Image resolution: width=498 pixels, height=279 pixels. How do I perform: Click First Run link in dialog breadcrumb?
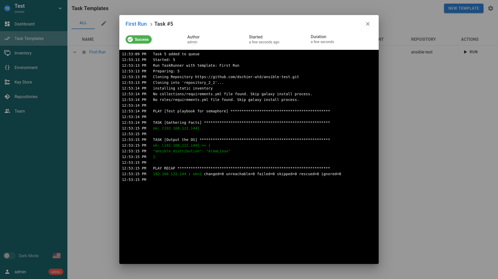[x=136, y=24]
